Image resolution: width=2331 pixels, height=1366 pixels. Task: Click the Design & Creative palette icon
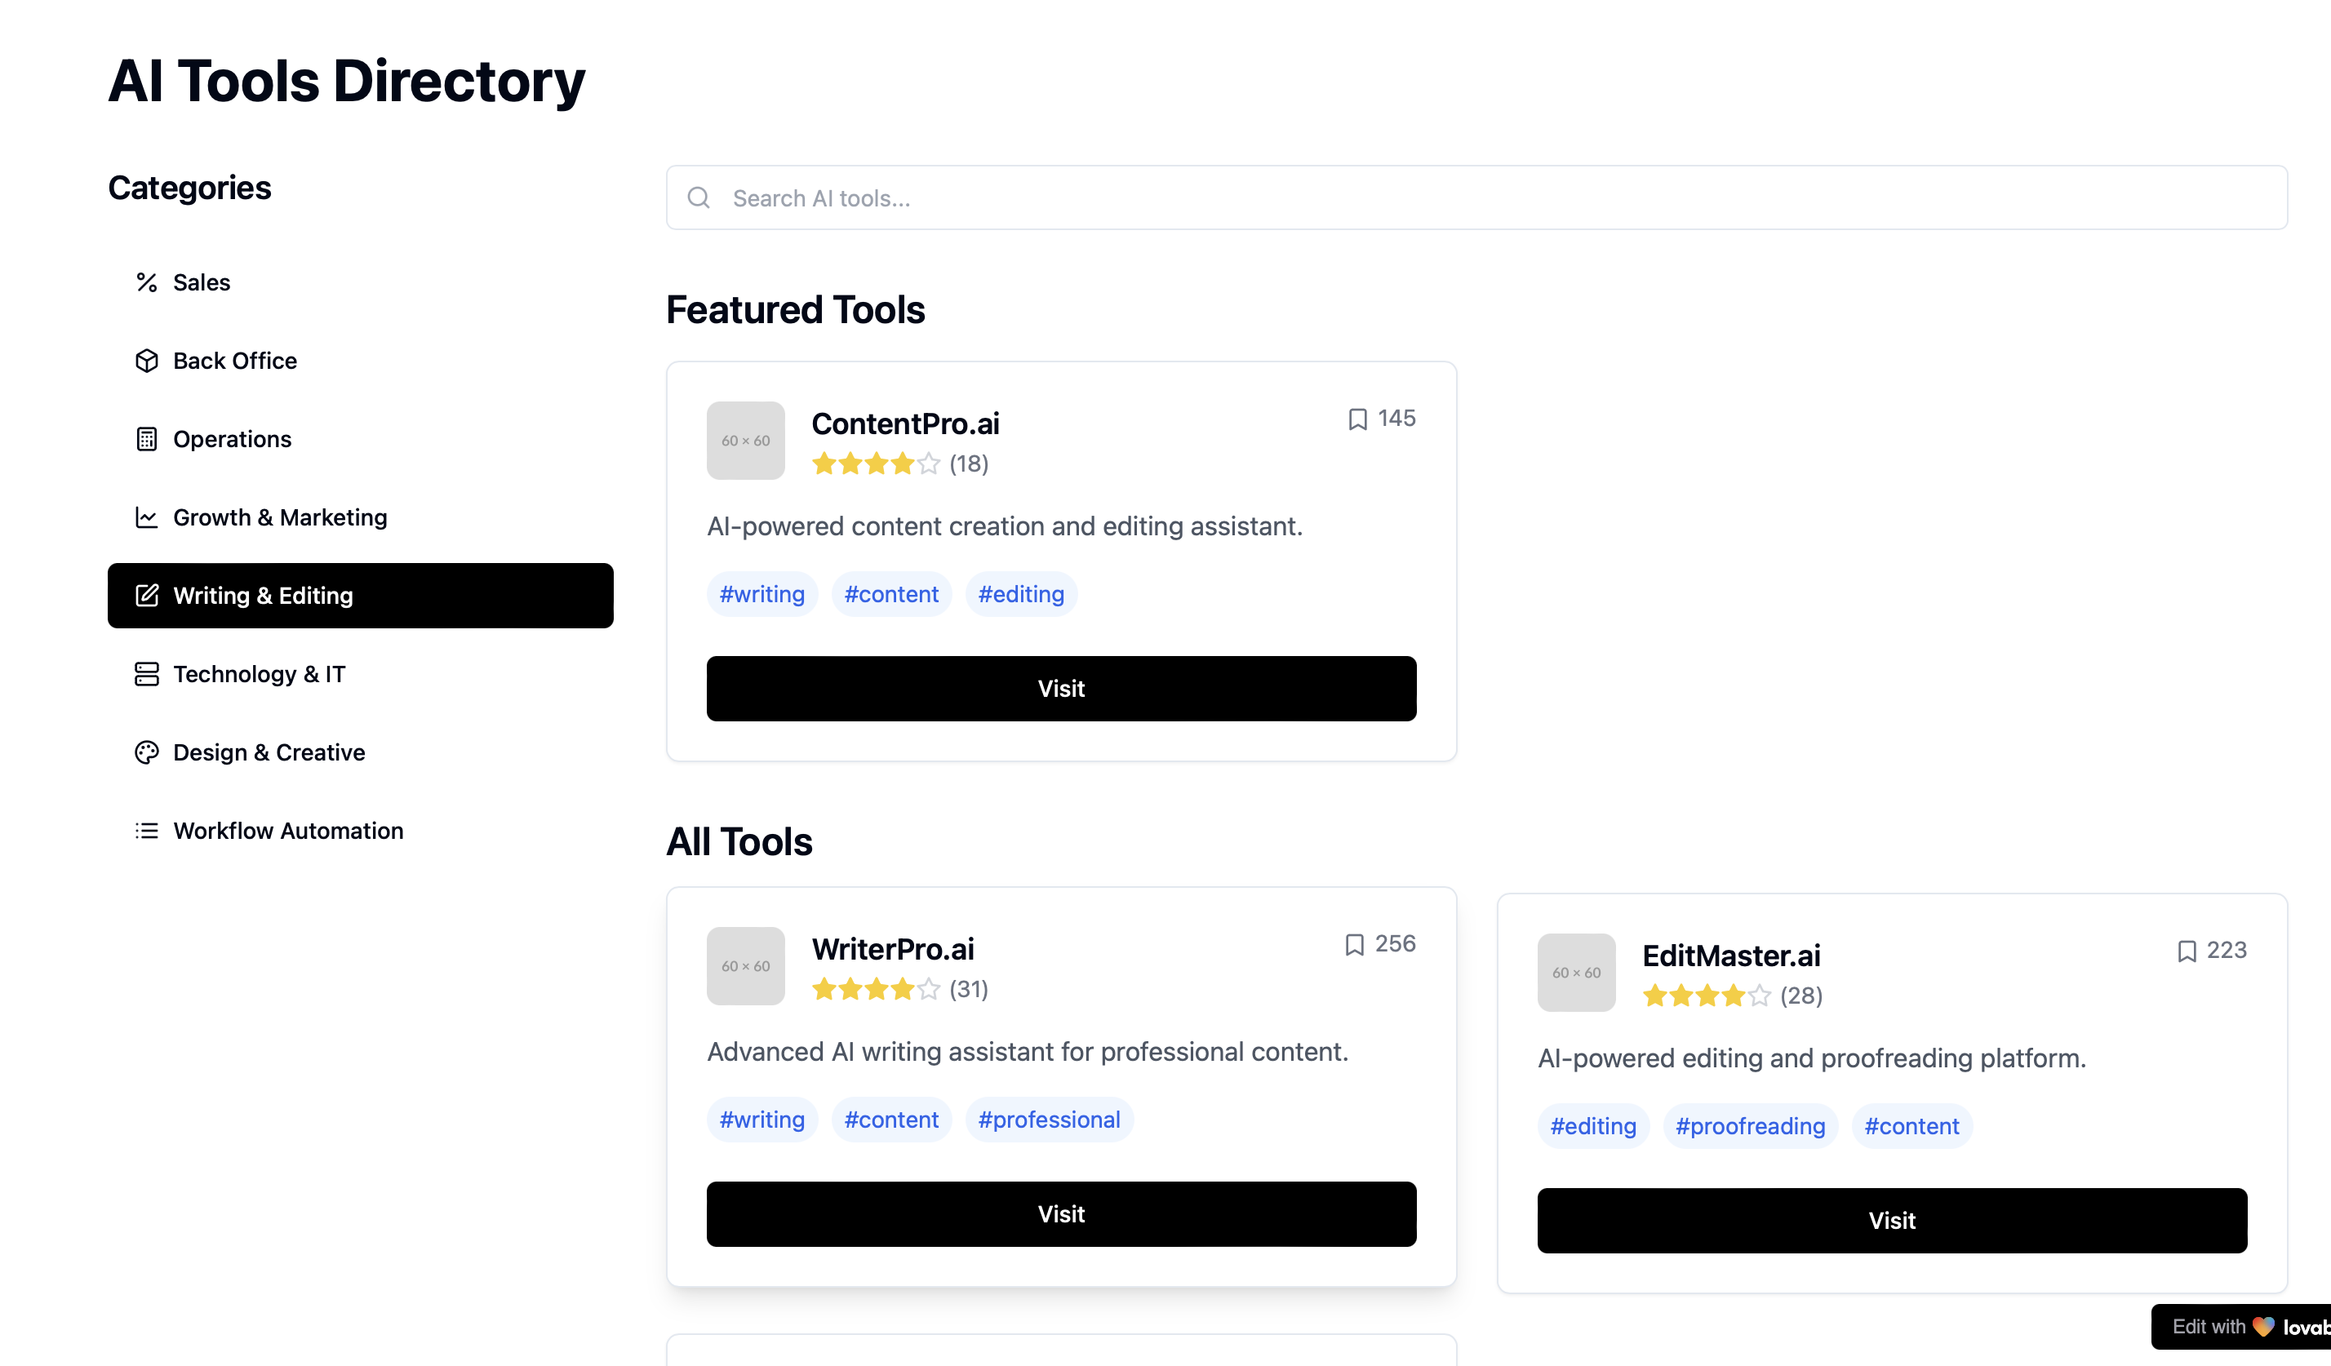point(146,753)
